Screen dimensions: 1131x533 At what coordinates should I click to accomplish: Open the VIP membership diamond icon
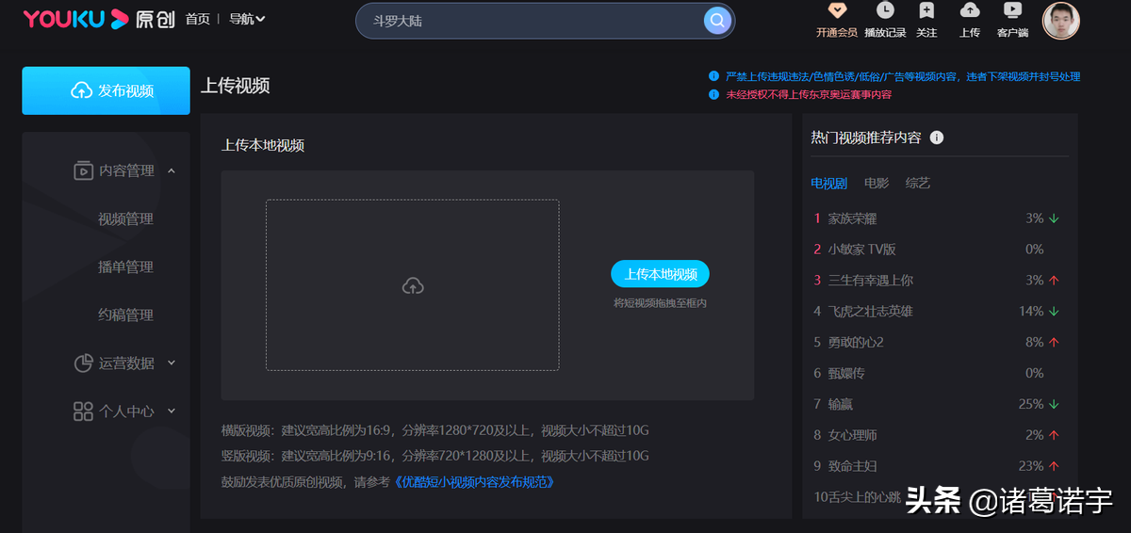click(x=836, y=11)
